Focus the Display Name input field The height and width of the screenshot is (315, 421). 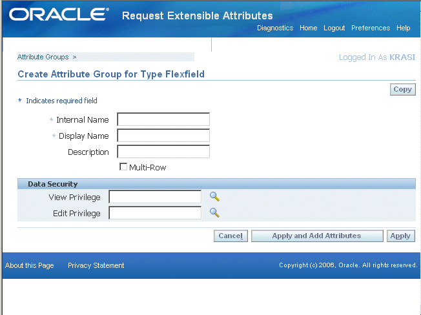[163, 135]
